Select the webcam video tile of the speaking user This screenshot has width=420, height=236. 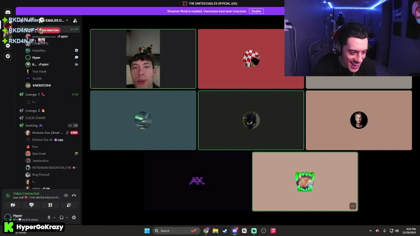[143, 59]
